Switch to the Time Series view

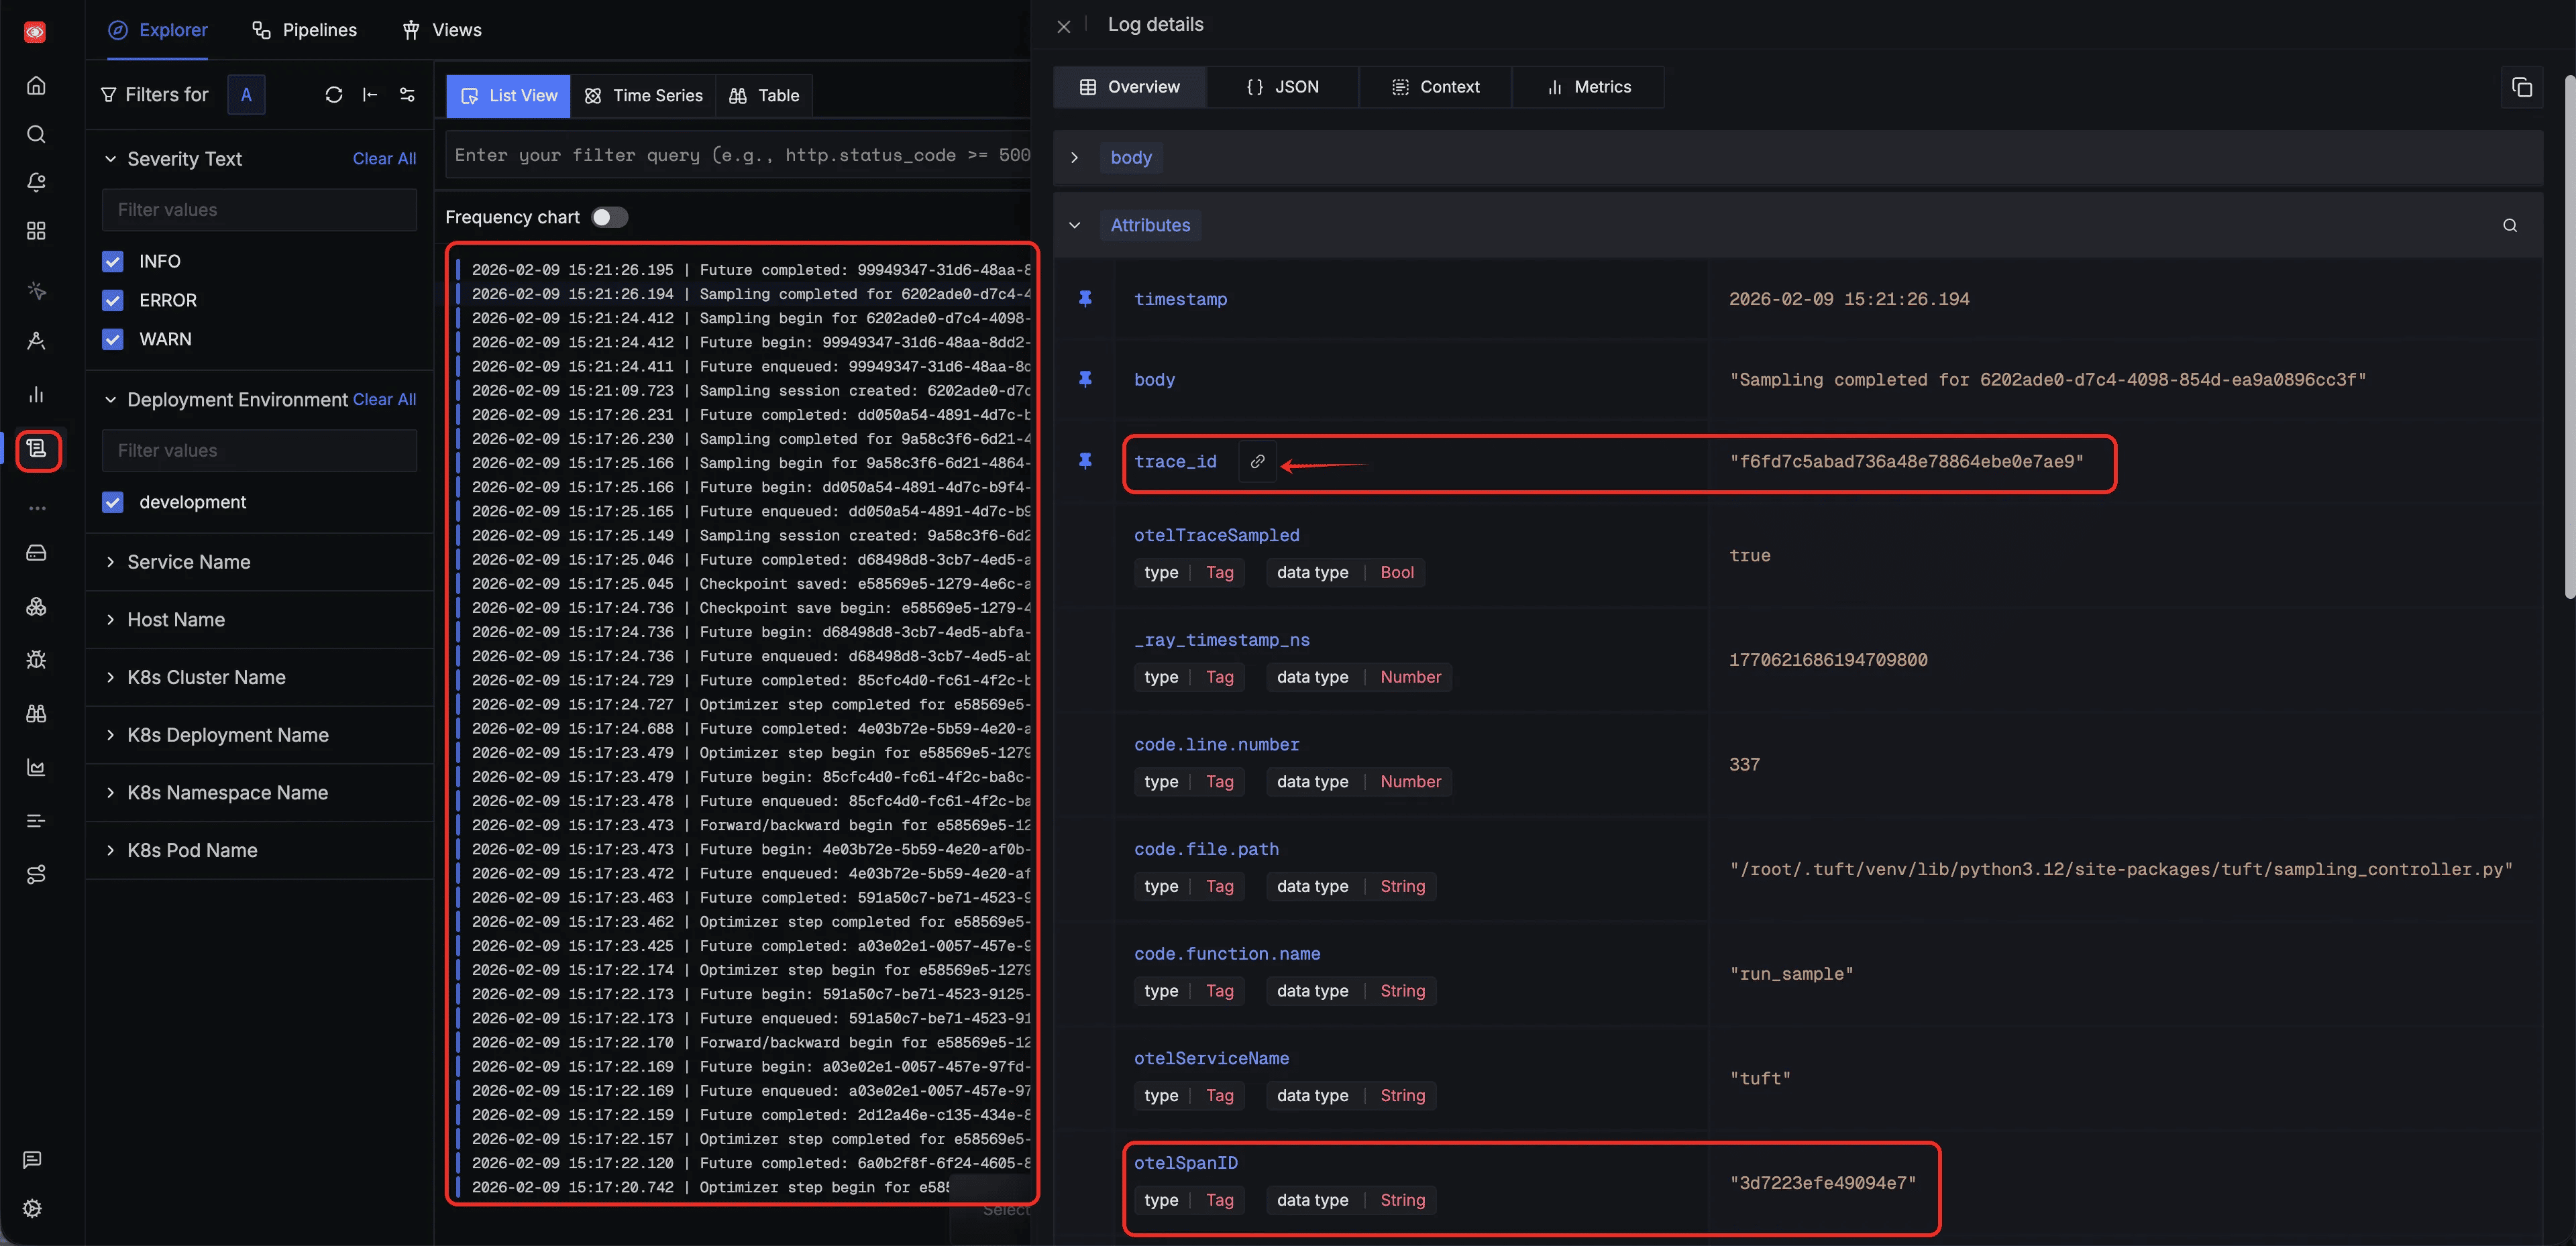point(643,96)
